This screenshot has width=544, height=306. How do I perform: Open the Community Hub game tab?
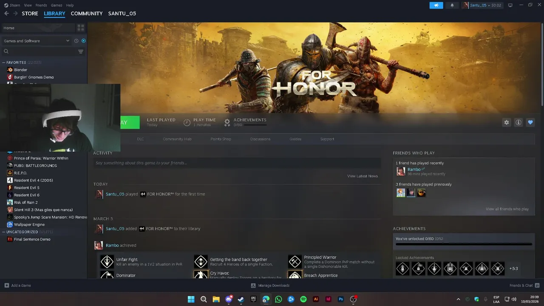[x=177, y=139]
